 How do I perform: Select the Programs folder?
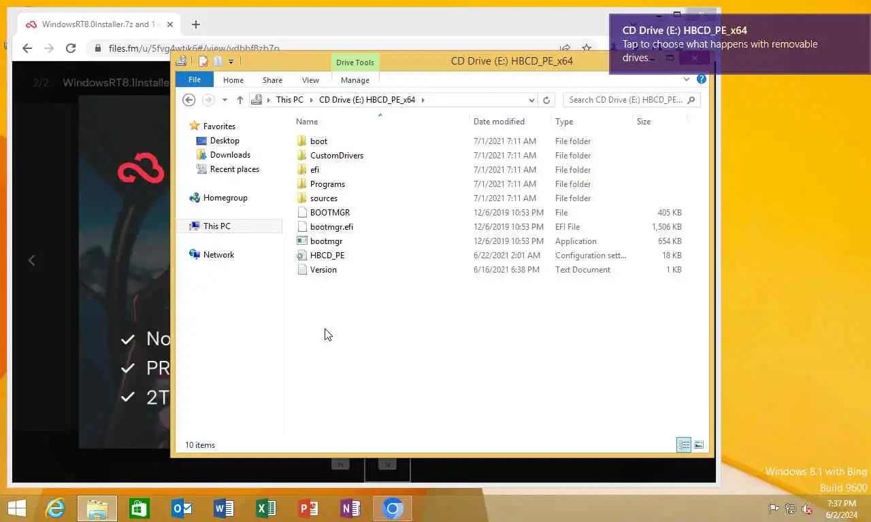(x=327, y=184)
